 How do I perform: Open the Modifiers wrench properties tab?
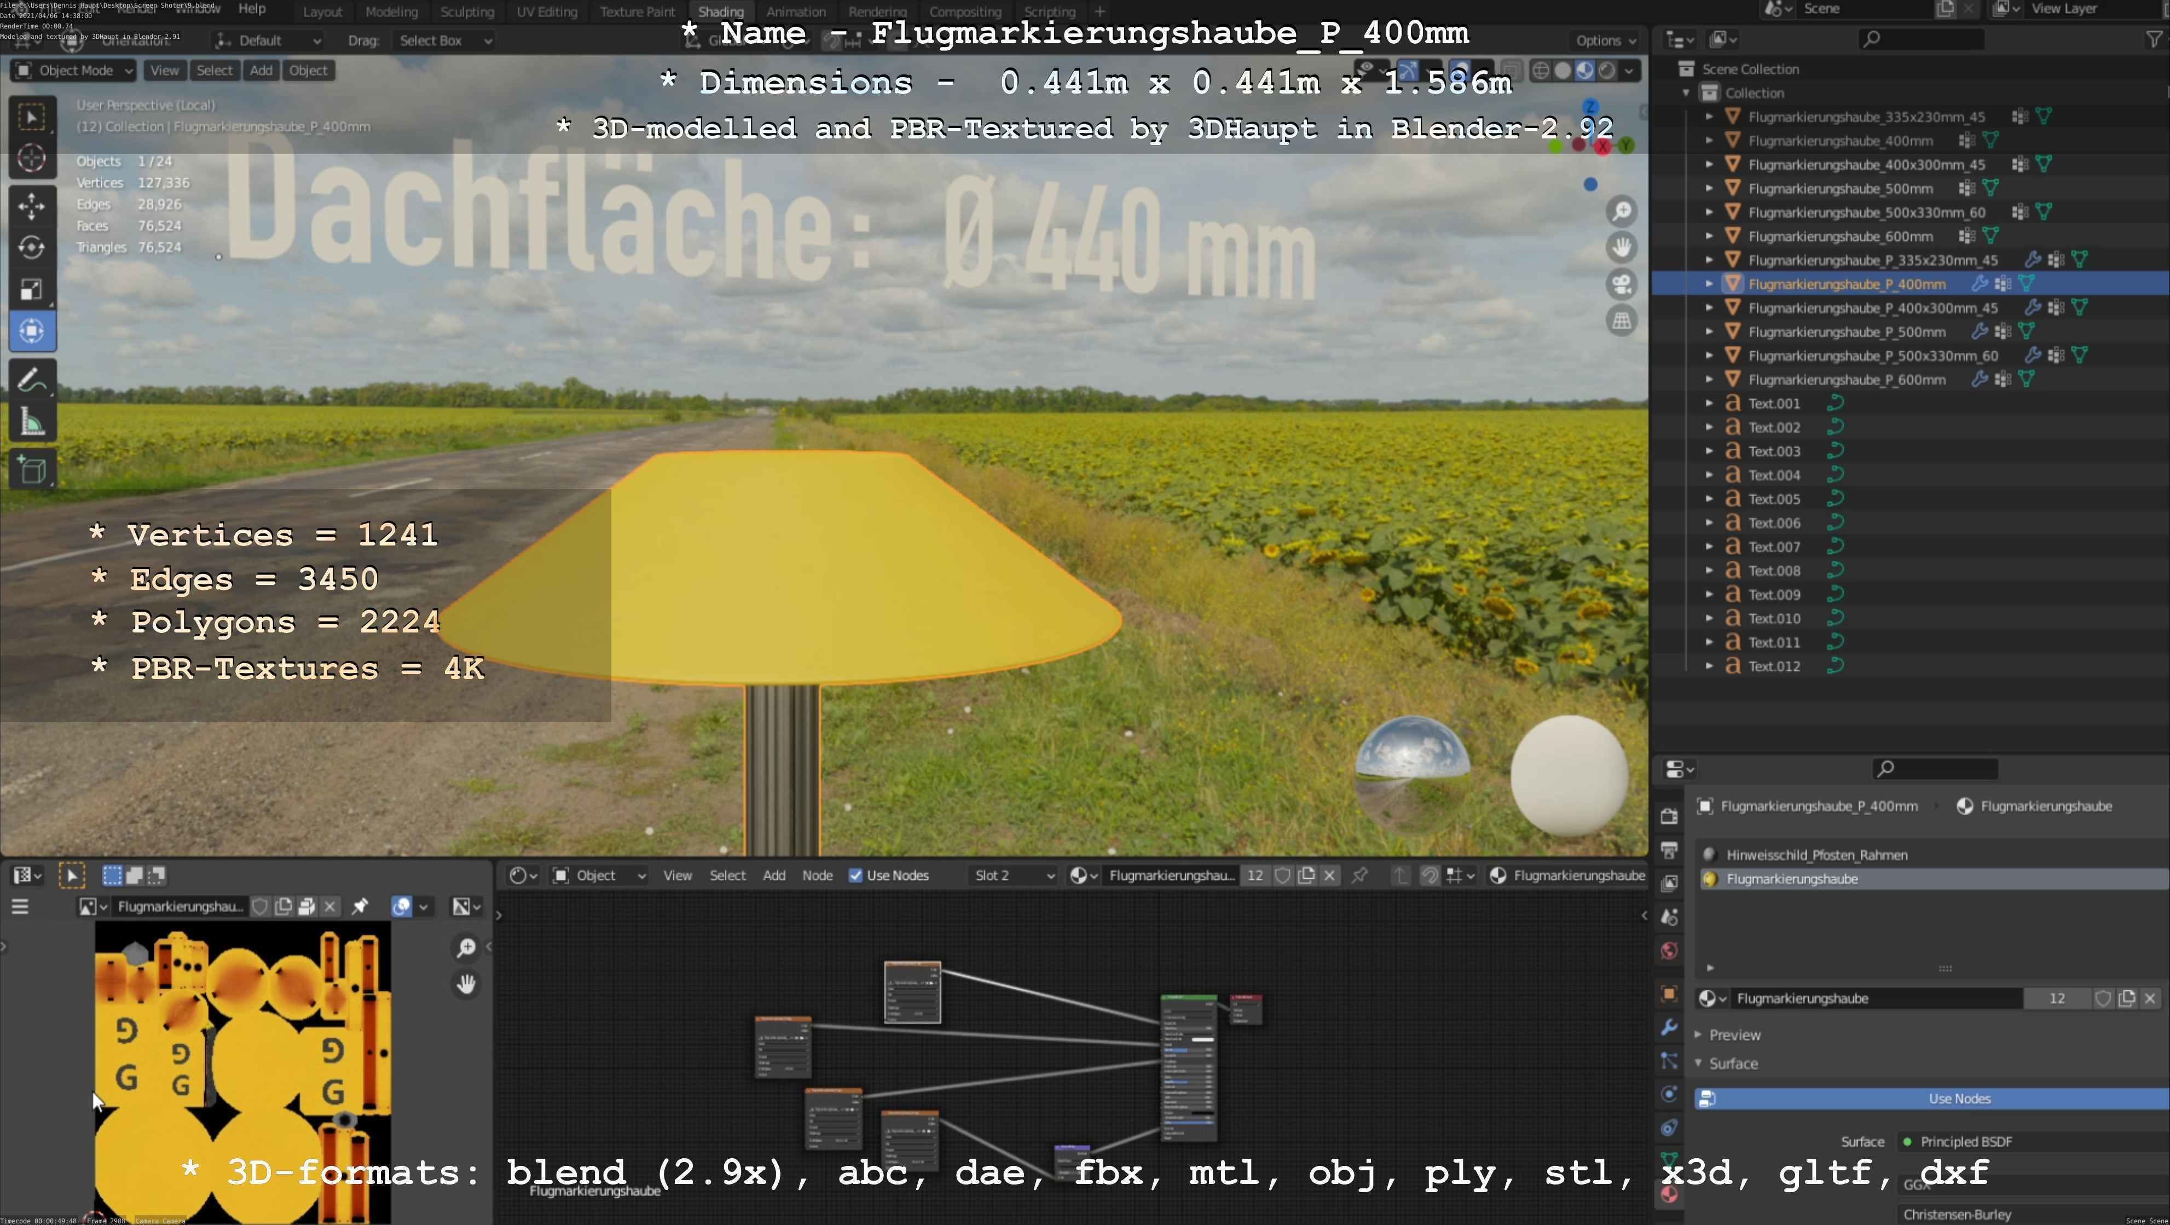pos(1669,1027)
